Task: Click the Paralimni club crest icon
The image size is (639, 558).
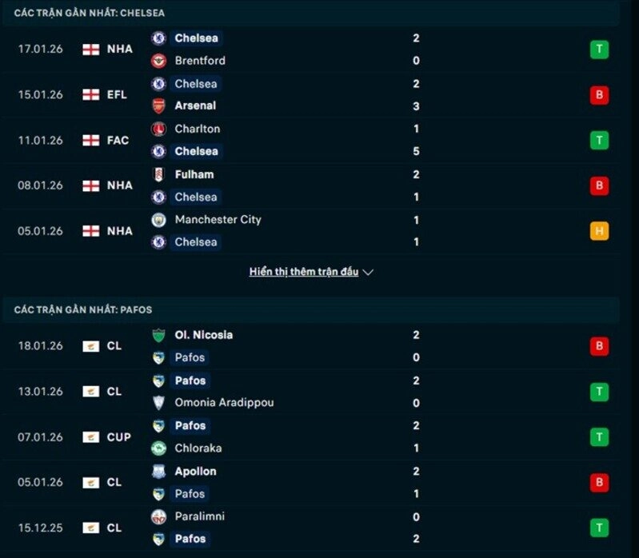Action: (x=158, y=516)
